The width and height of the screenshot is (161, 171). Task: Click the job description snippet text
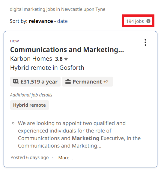[x=79, y=134]
